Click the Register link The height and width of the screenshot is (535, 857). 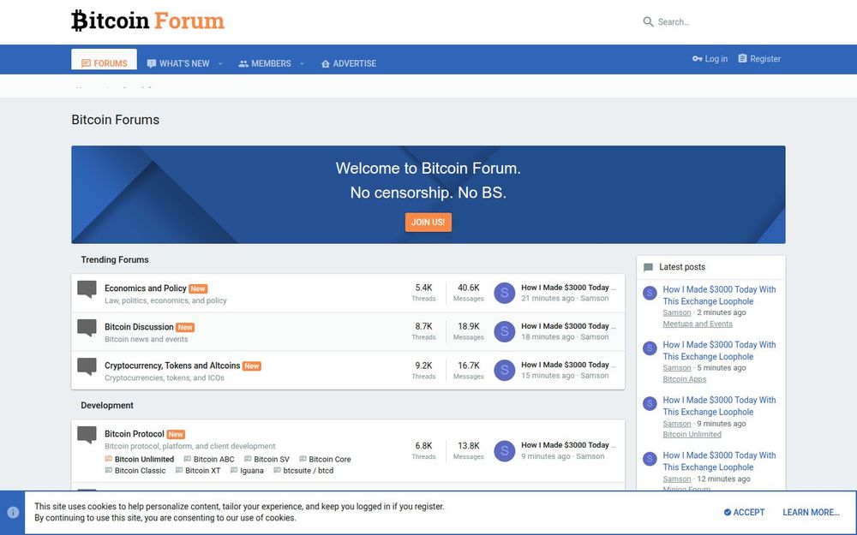(x=759, y=58)
